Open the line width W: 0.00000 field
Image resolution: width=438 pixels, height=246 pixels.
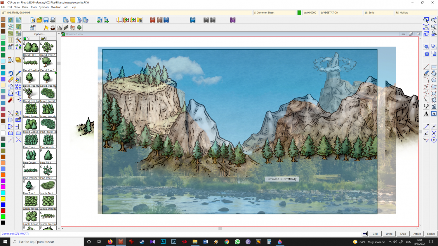(x=311, y=13)
